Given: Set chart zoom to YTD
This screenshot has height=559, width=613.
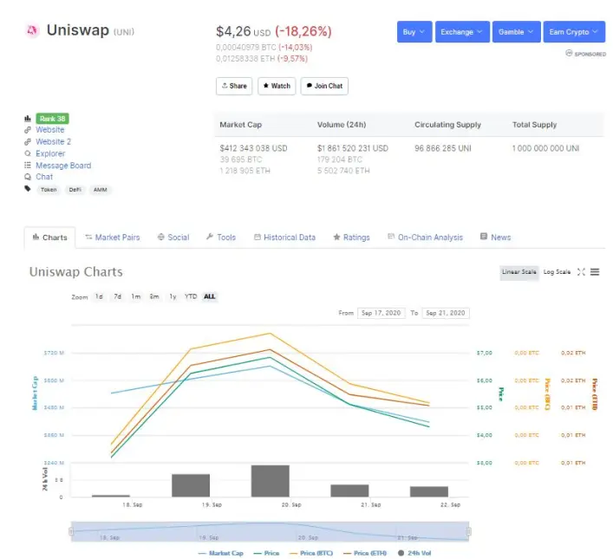Looking at the screenshot, I should pyautogui.click(x=191, y=296).
